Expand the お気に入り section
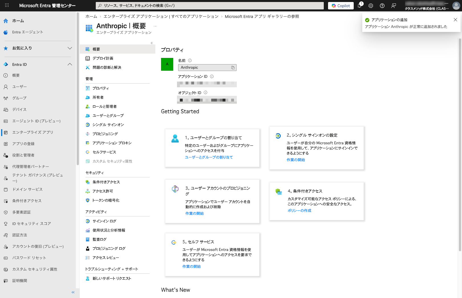This screenshot has width=462, height=298. pyautogui.click(x=70, y=48)
